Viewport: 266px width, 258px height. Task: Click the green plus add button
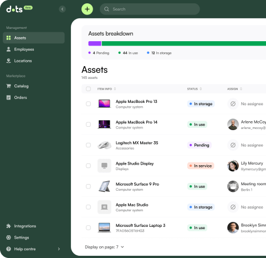87,9
